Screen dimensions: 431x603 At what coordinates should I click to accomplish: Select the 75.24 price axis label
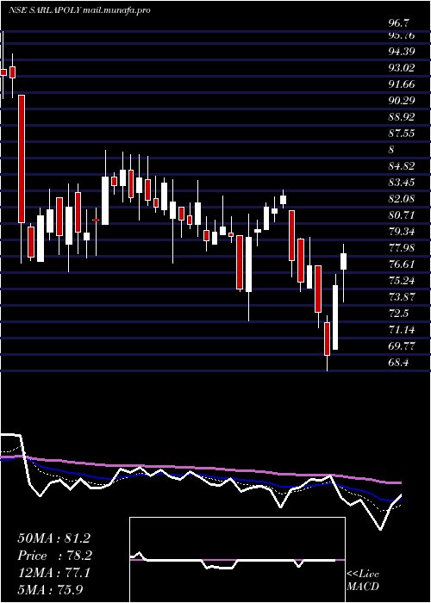(402, 280)
